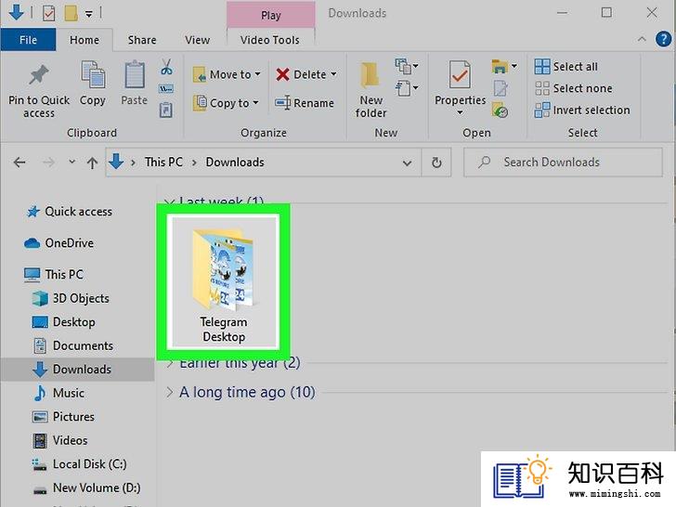Switch to the Video Tools tab

point(270,40)
